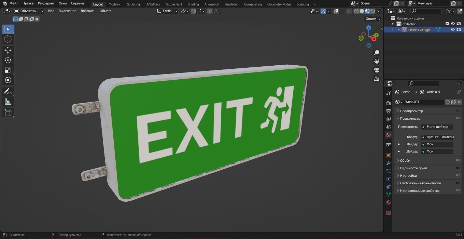This screenshot has width=464, height=239.
Task: Open the Object properties tab
Action: [x=388, y=155]
